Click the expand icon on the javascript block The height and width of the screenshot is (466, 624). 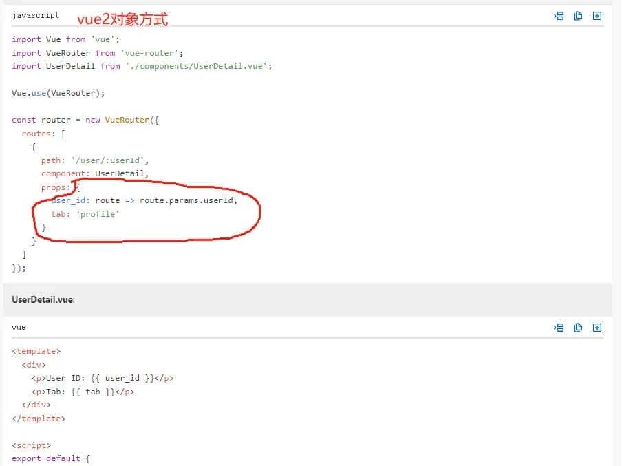[597, 15]
